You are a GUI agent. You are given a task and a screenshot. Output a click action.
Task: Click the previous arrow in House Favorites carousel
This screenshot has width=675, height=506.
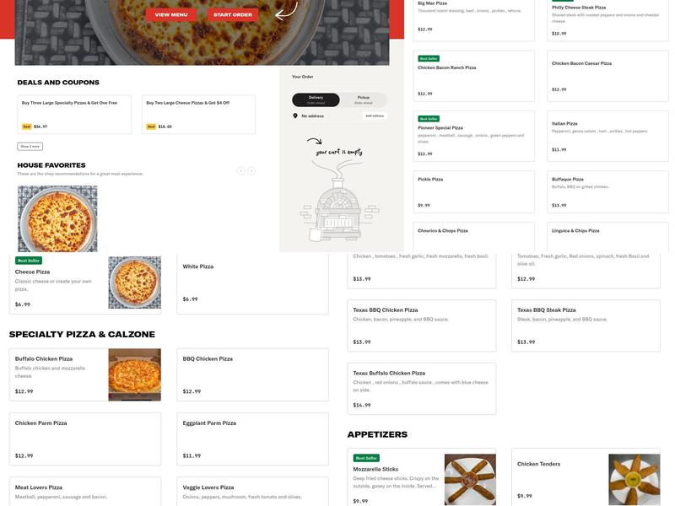(240, 169)
